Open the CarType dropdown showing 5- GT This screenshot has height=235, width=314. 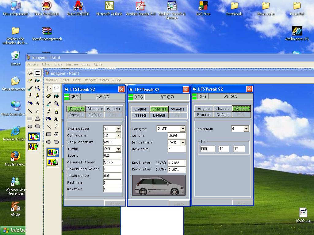click(183, 129)
